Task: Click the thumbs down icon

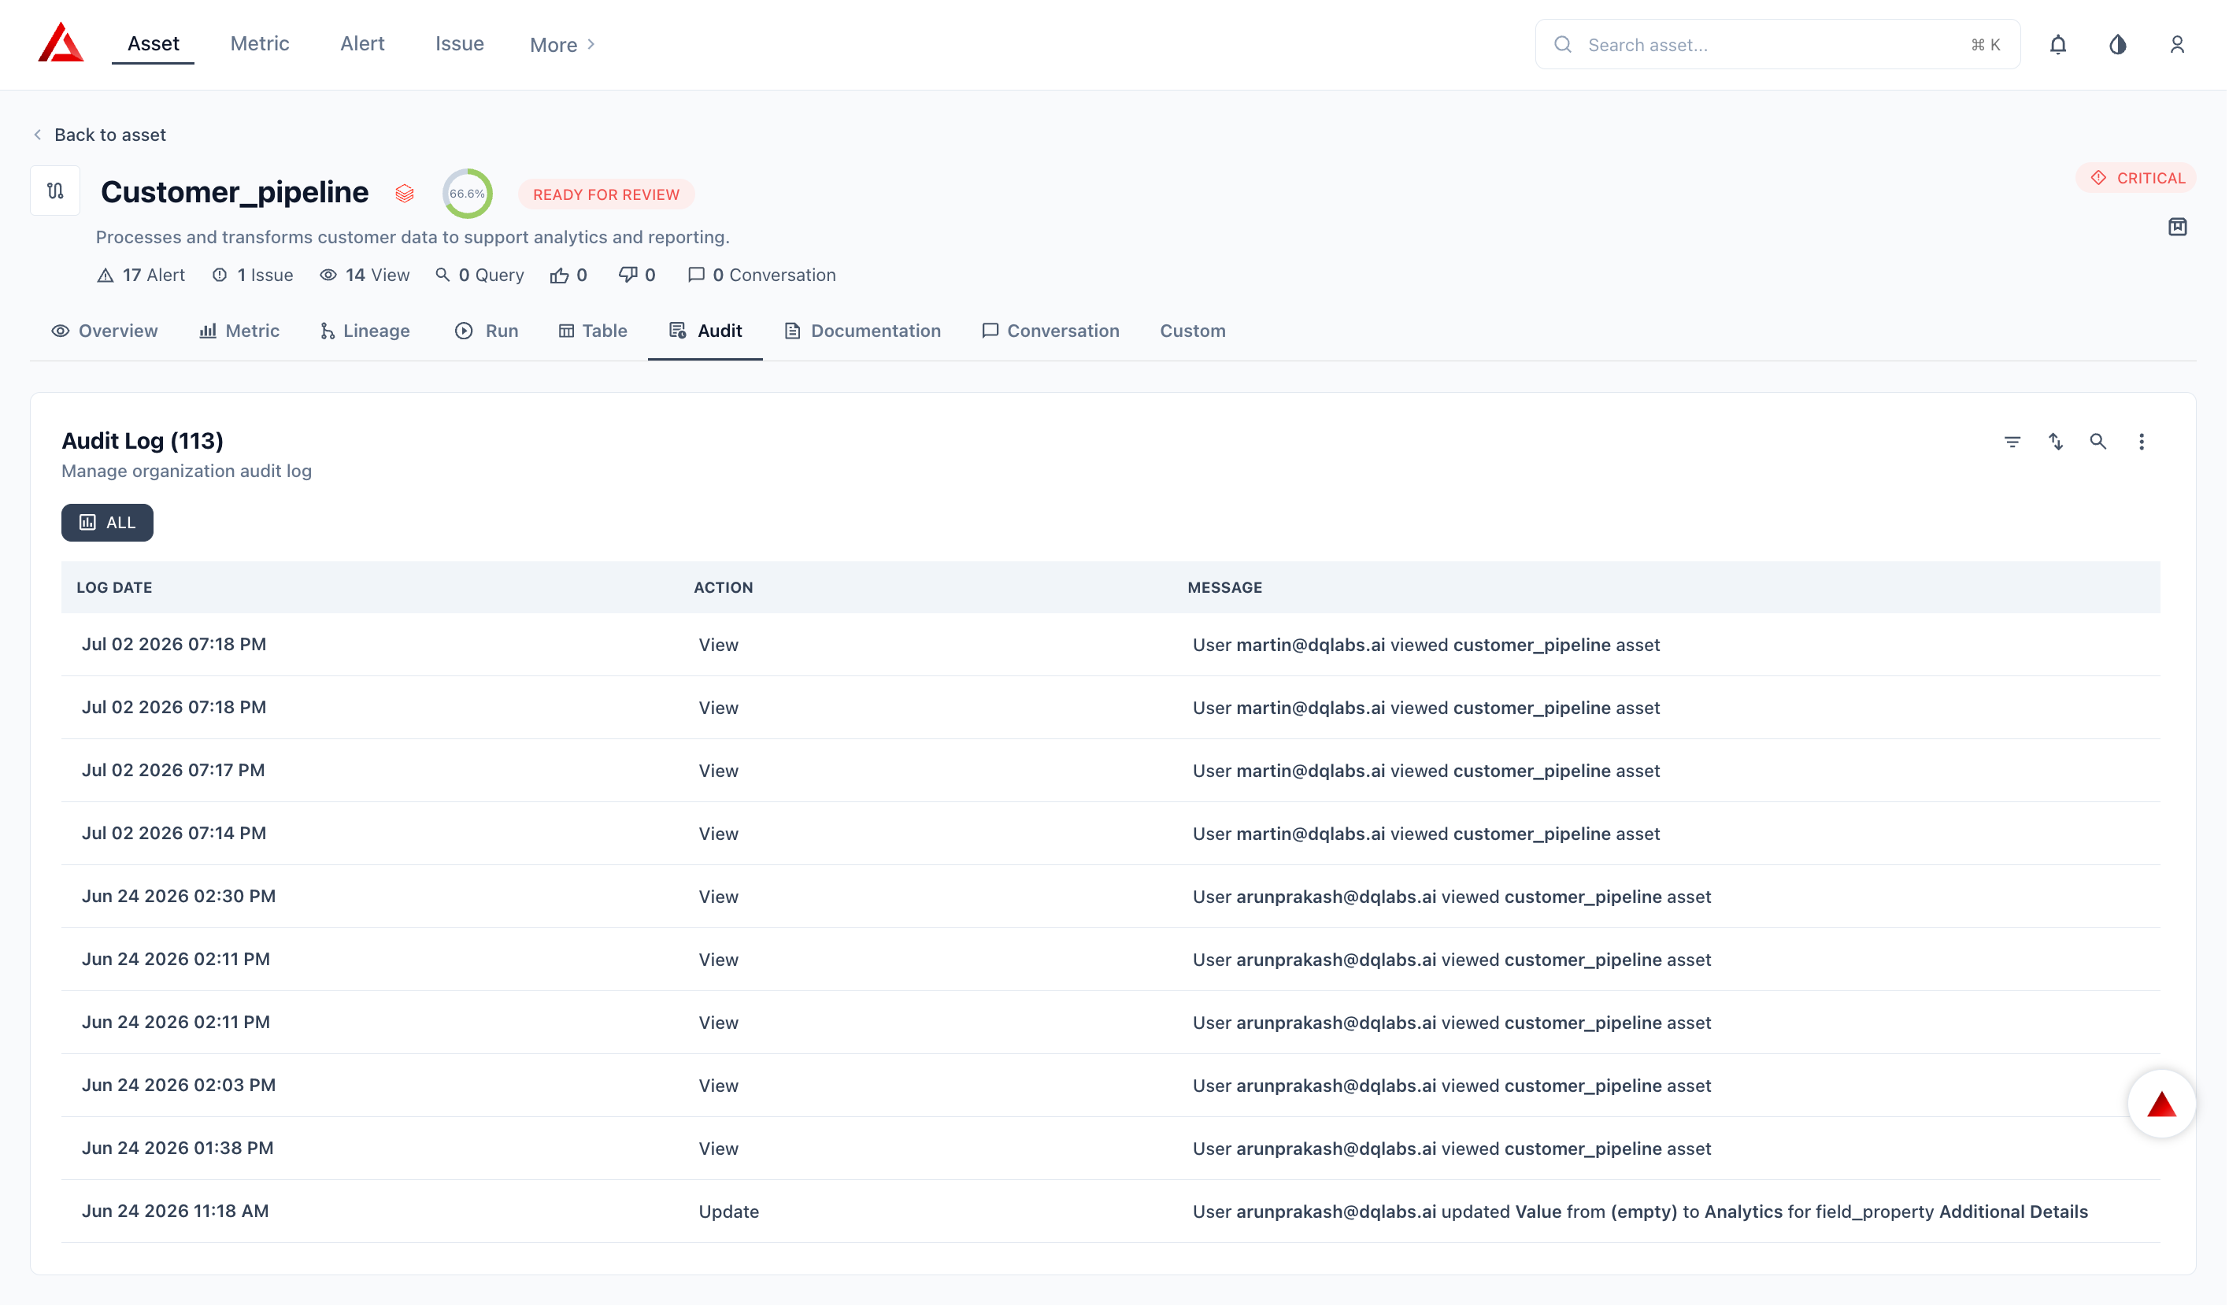Action: point(629,276)
